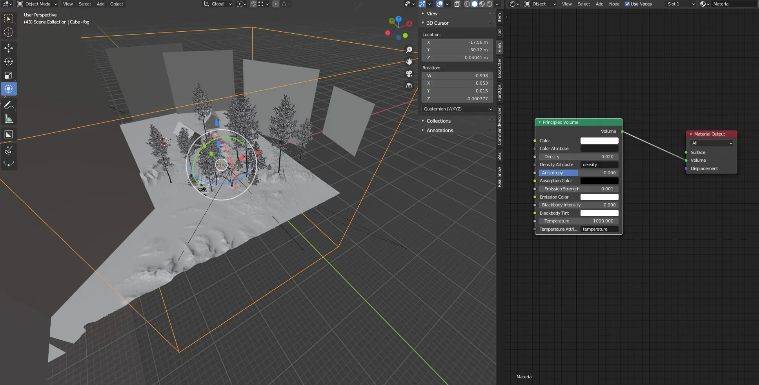Enable snapping magnet toggle

pos(253,4)
